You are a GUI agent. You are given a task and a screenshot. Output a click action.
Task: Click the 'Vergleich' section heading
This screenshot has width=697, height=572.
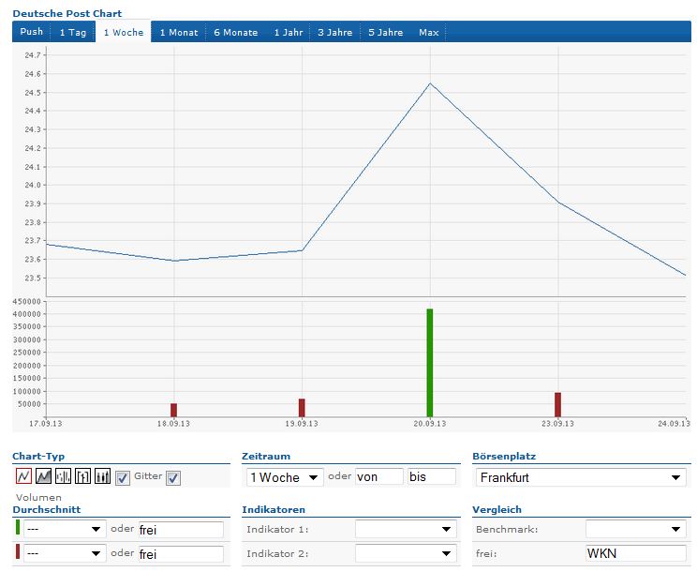click(x=497, y=510)
